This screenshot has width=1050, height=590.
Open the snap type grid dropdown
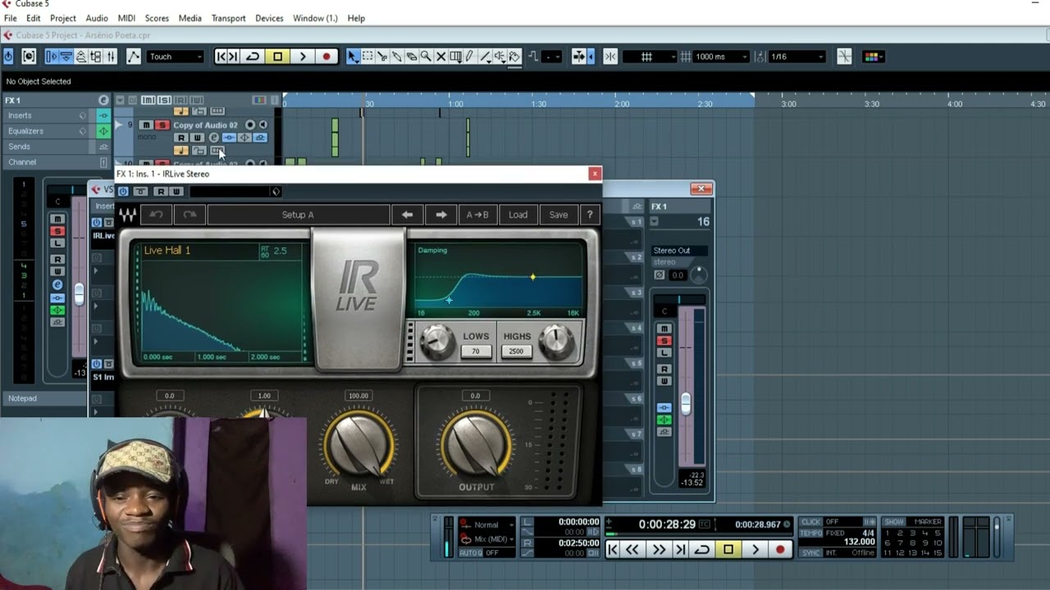[649, 57]
